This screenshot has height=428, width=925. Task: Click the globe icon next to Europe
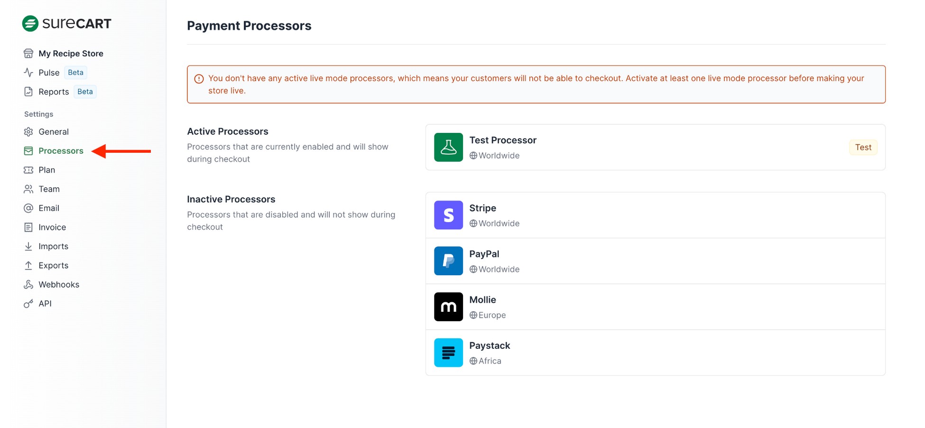click(473, 315)
